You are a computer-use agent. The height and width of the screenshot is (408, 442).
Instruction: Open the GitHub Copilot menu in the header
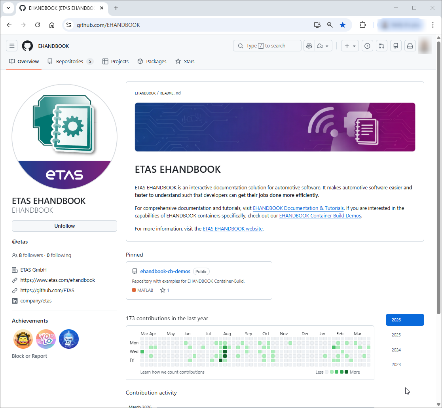[309, 45]
